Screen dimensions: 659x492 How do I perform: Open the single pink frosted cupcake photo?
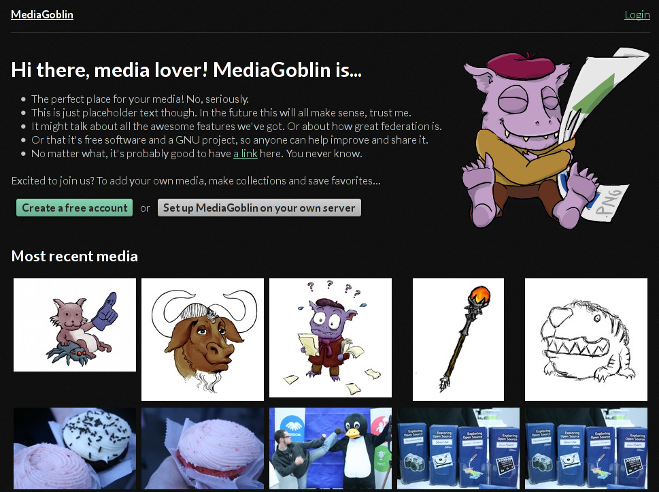pyautogui.click(x=203, y=448)
